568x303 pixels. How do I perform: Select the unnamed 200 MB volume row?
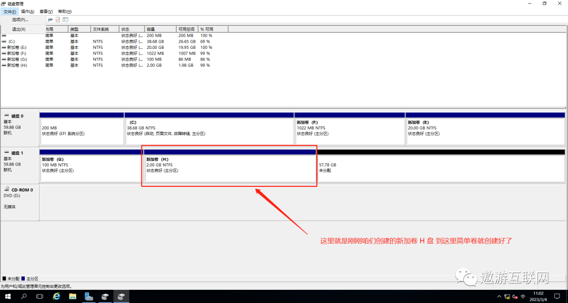point(109,35)
